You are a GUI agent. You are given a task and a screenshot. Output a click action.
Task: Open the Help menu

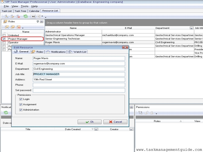[35, 6]
